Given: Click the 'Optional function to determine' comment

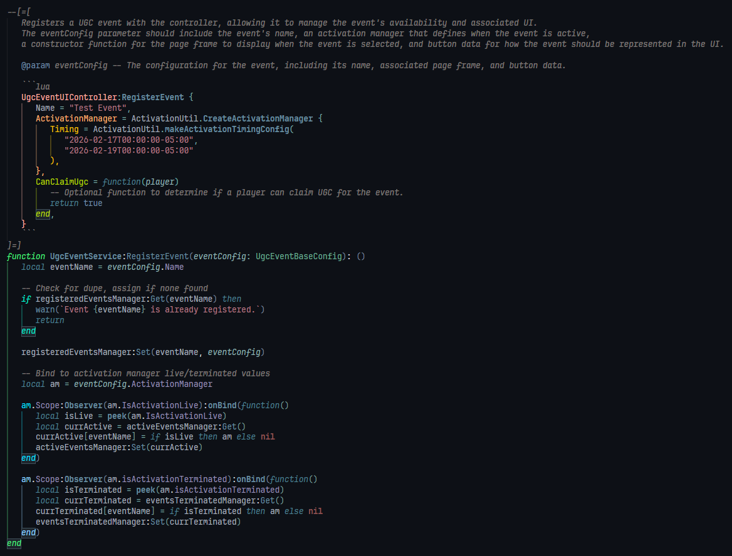Looking at the screenshot, I should pos(226,193).
